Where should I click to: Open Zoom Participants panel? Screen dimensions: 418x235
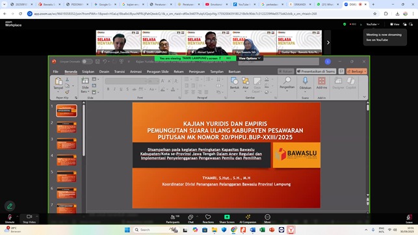pyautogui.click(x=173, y=219)
